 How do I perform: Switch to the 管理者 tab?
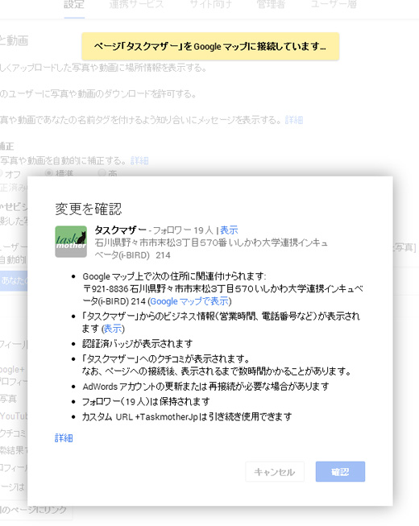(x=271, y=5)
